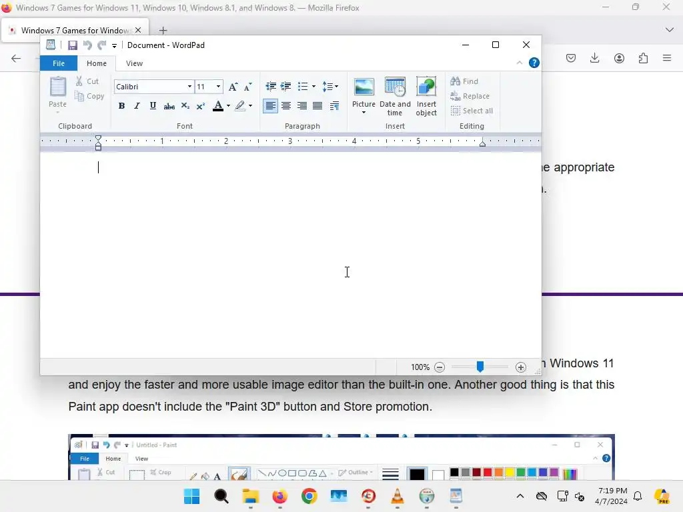This screenshot has width=683, height=512.
Task: Click the Firefox Downloads icon
Action: pos(594,58)
